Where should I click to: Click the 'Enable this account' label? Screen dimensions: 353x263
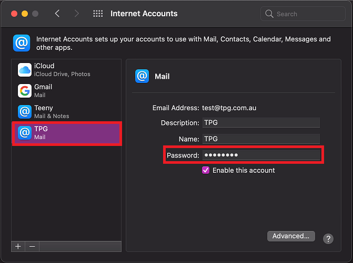pyautogui.click(x=244, y=170)
